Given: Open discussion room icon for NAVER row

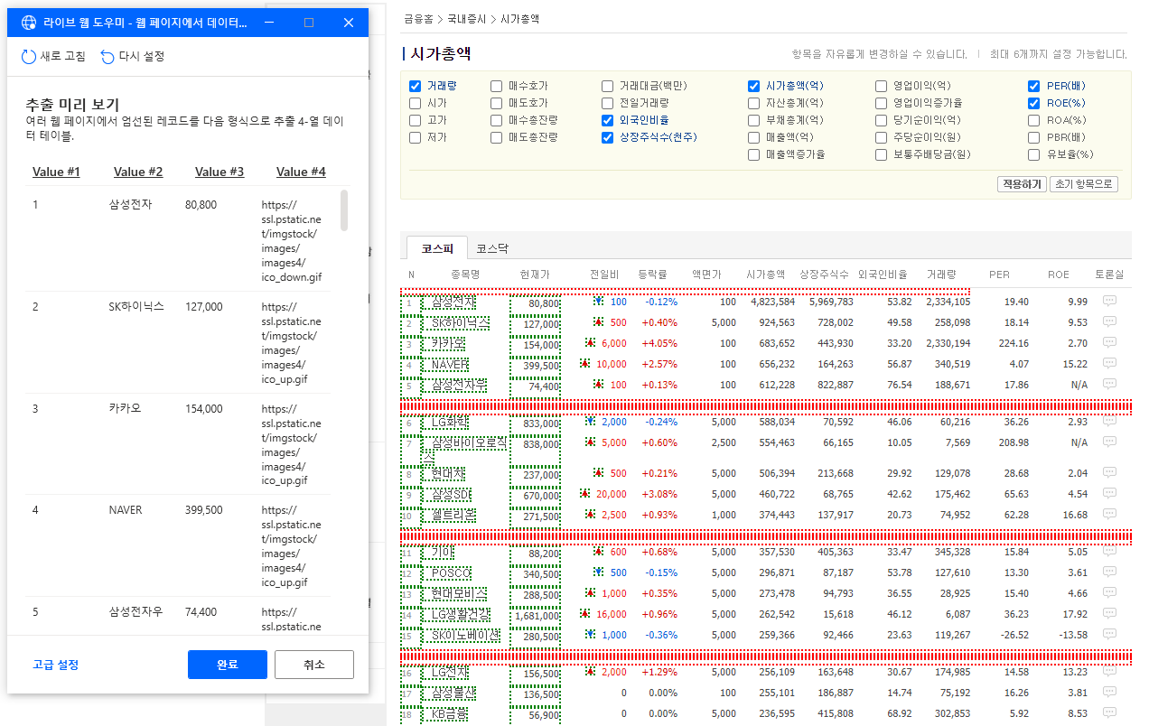Looking at the screenshot, I should pos(1110,364).
